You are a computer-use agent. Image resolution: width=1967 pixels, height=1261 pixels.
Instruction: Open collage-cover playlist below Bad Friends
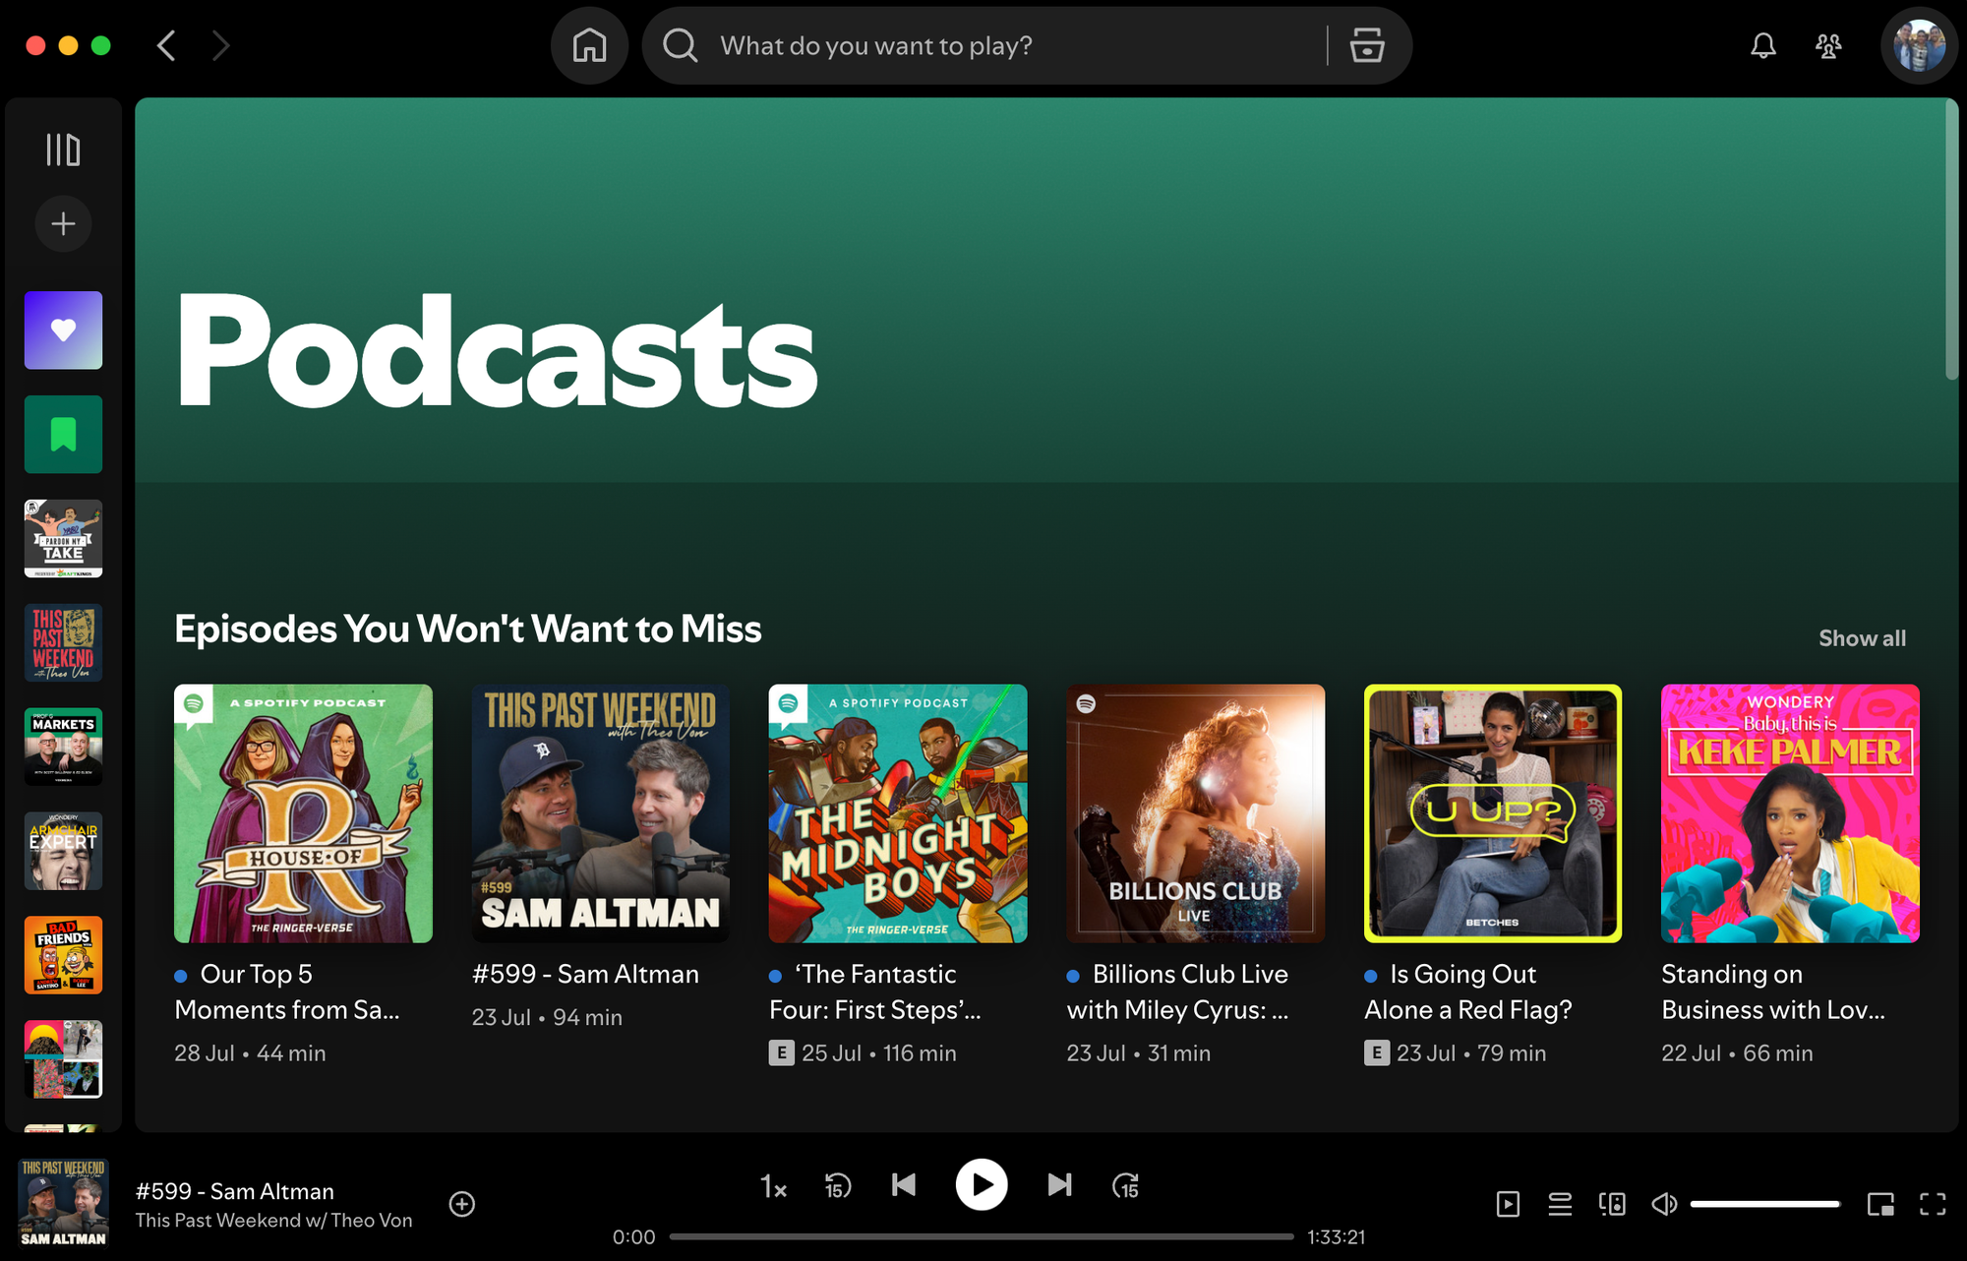coord(63,1060)
